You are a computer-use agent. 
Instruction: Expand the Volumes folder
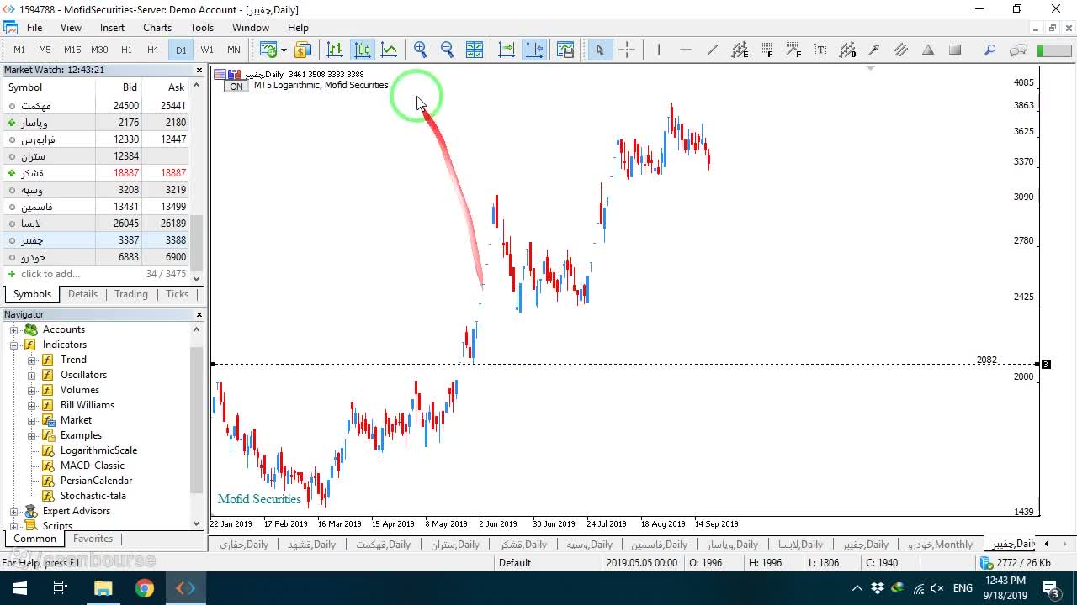click(32, 390)
